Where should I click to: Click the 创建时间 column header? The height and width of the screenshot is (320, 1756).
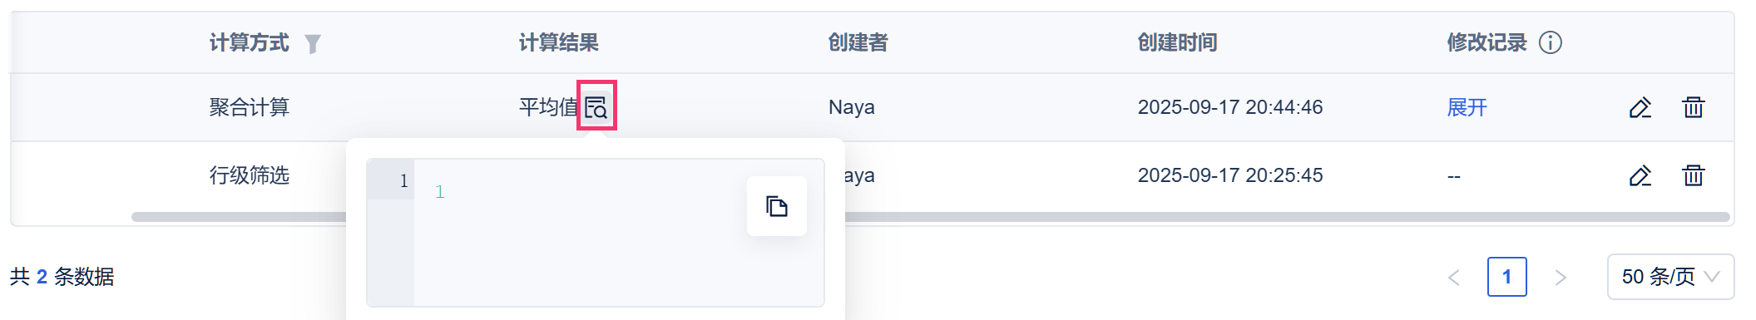pos(1178,42)
